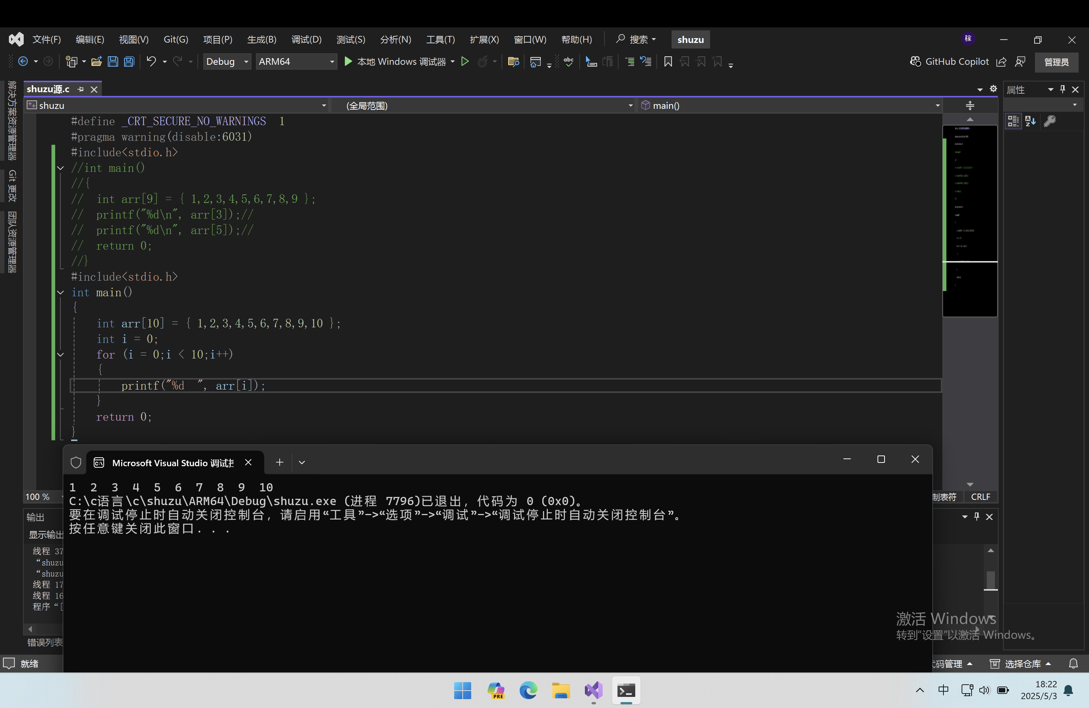Open Windows Start menu on taskbar

[x=463, y=690]
